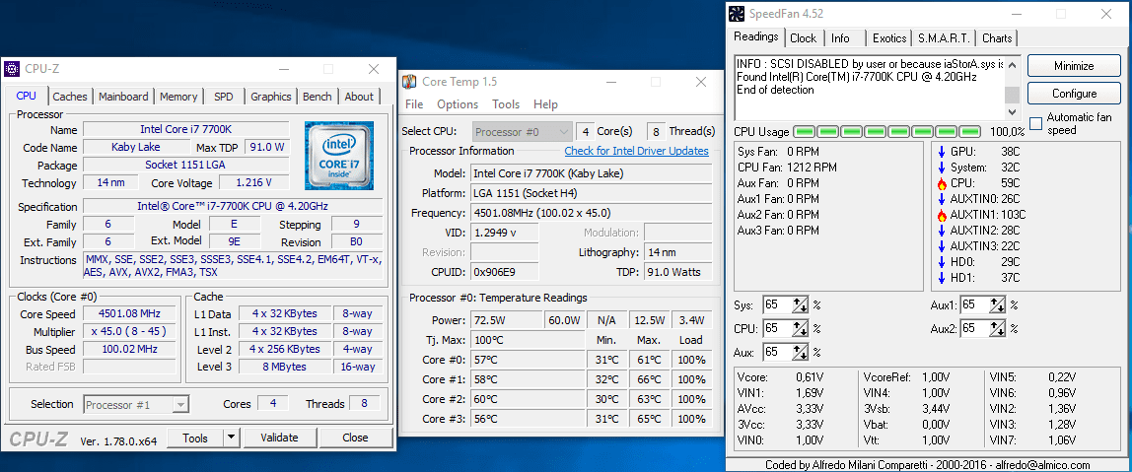The image size is (1132, 472).
Task: Click the Sys fan percentage input field
Action: pyautogui.click(x=777, y=305)
